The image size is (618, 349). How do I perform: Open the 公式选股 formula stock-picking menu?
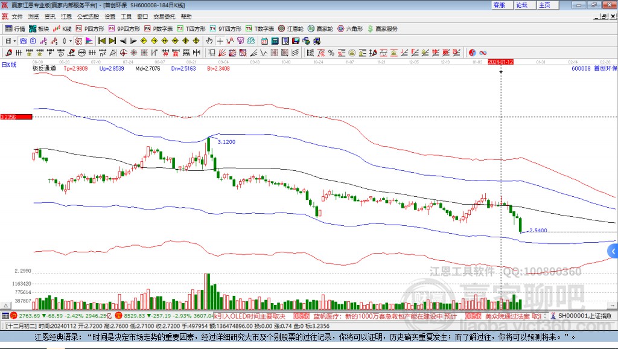coord(88,16)
